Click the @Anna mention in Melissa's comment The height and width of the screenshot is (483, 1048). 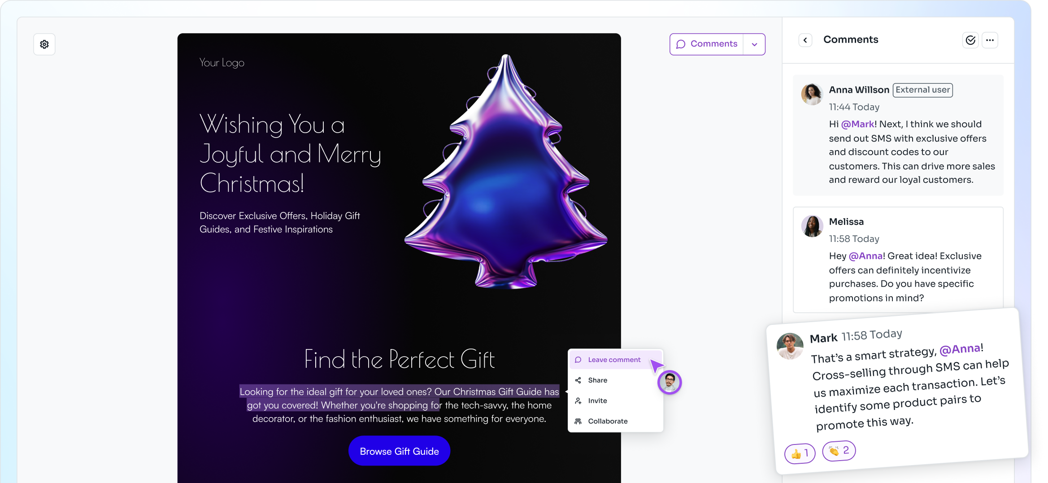tap(865, 256)
